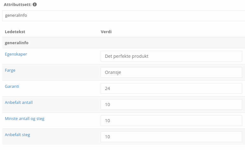This screenshot has height=150, width=245.
Task: Select the bold generalinfo group row
Action: (123, 43)
